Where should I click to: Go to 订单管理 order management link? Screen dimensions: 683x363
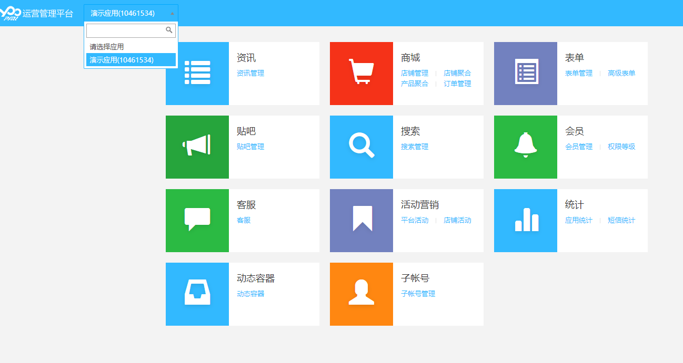[457, 84]
